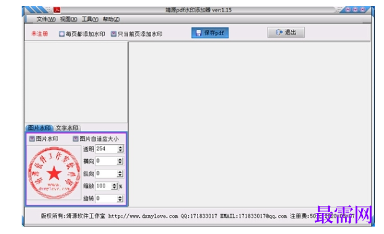
Task: Click the red PDF app icon in title bar
Action: pos(57,10)
